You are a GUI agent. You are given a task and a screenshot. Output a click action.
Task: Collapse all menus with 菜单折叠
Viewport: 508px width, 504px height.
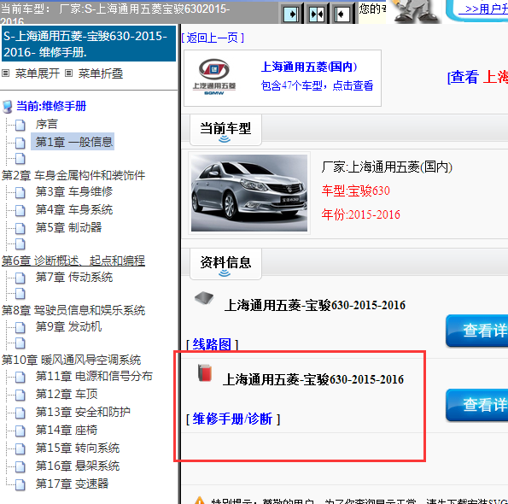(101, 73)
